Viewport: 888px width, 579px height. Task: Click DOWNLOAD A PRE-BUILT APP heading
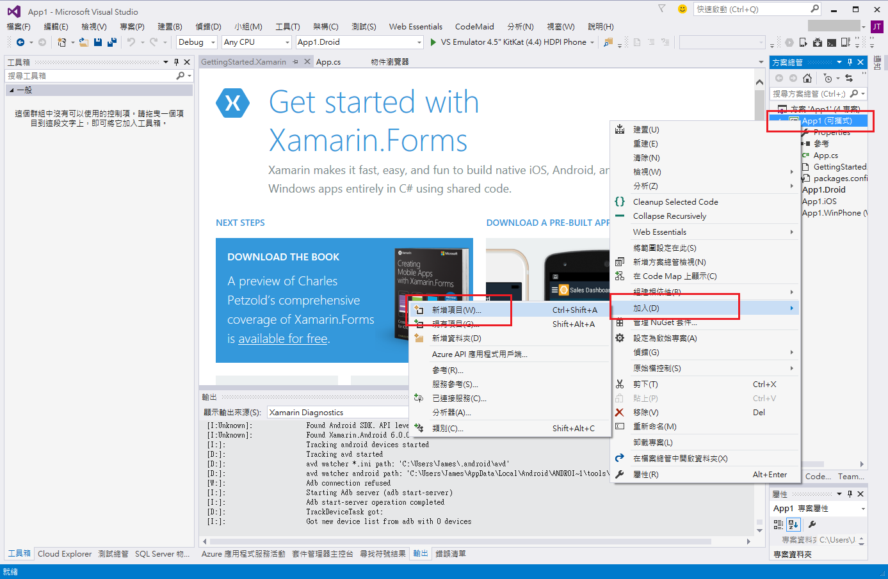click(548, 223)
